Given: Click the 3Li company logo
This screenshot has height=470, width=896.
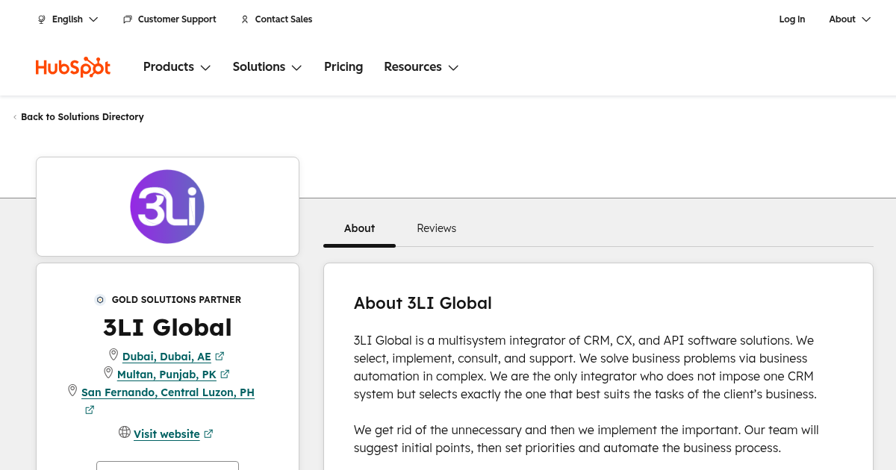Looking at the screenshot, I should click(167, 207).
